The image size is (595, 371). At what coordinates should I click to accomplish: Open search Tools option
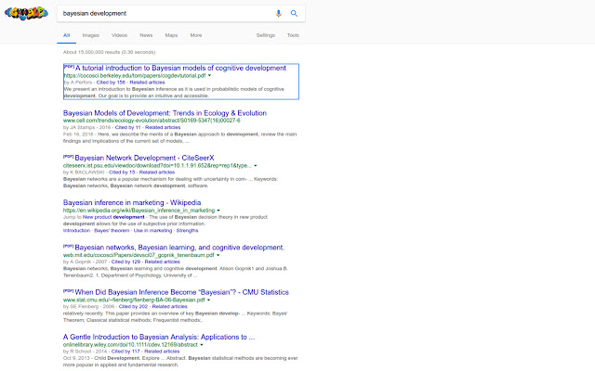tap(293, 35)
